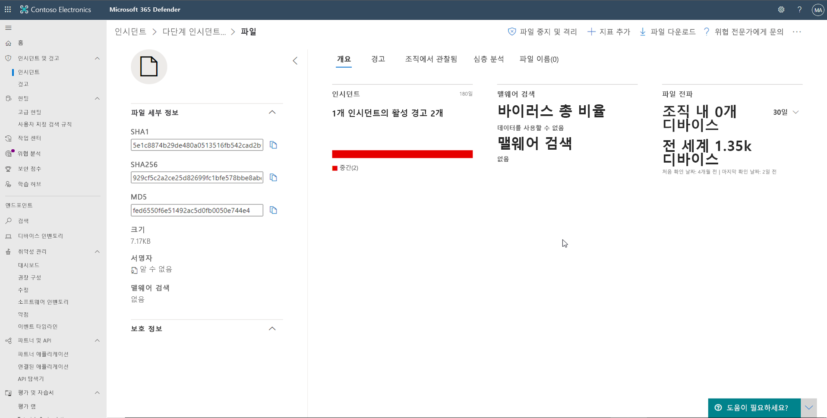Open API 탐색기 in sidebar
This screenshot has height=418, width=827.
[31, 379]
